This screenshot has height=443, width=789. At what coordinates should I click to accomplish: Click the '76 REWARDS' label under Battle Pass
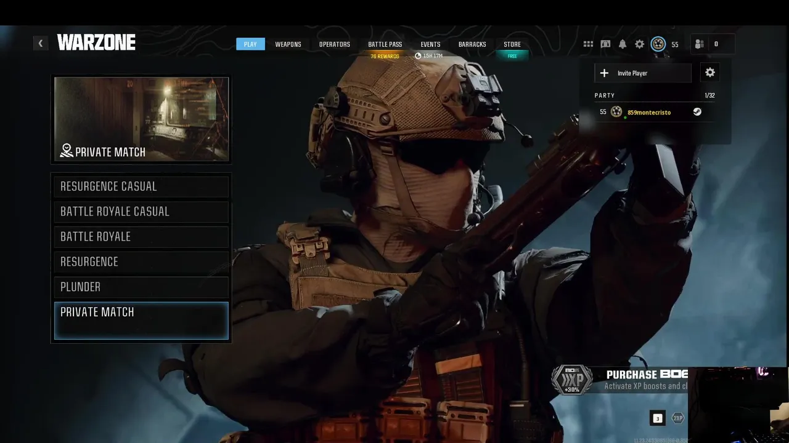tap(385, 57)
